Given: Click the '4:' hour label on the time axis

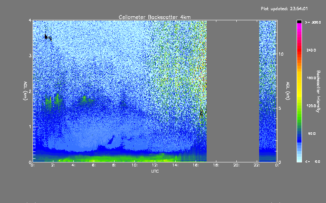Looking at the screenshot, I should [74, 165].
